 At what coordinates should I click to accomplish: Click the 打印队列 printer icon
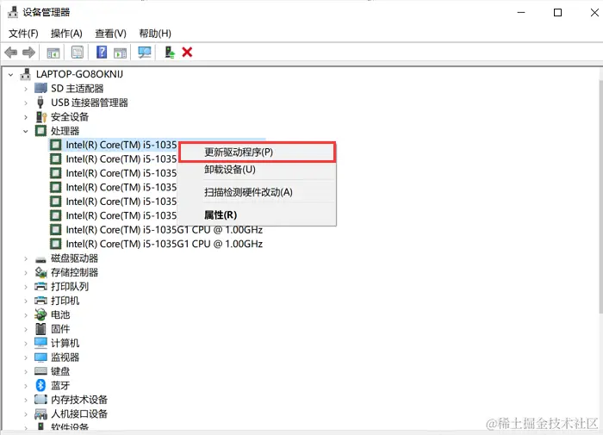[x=40, y=287]
